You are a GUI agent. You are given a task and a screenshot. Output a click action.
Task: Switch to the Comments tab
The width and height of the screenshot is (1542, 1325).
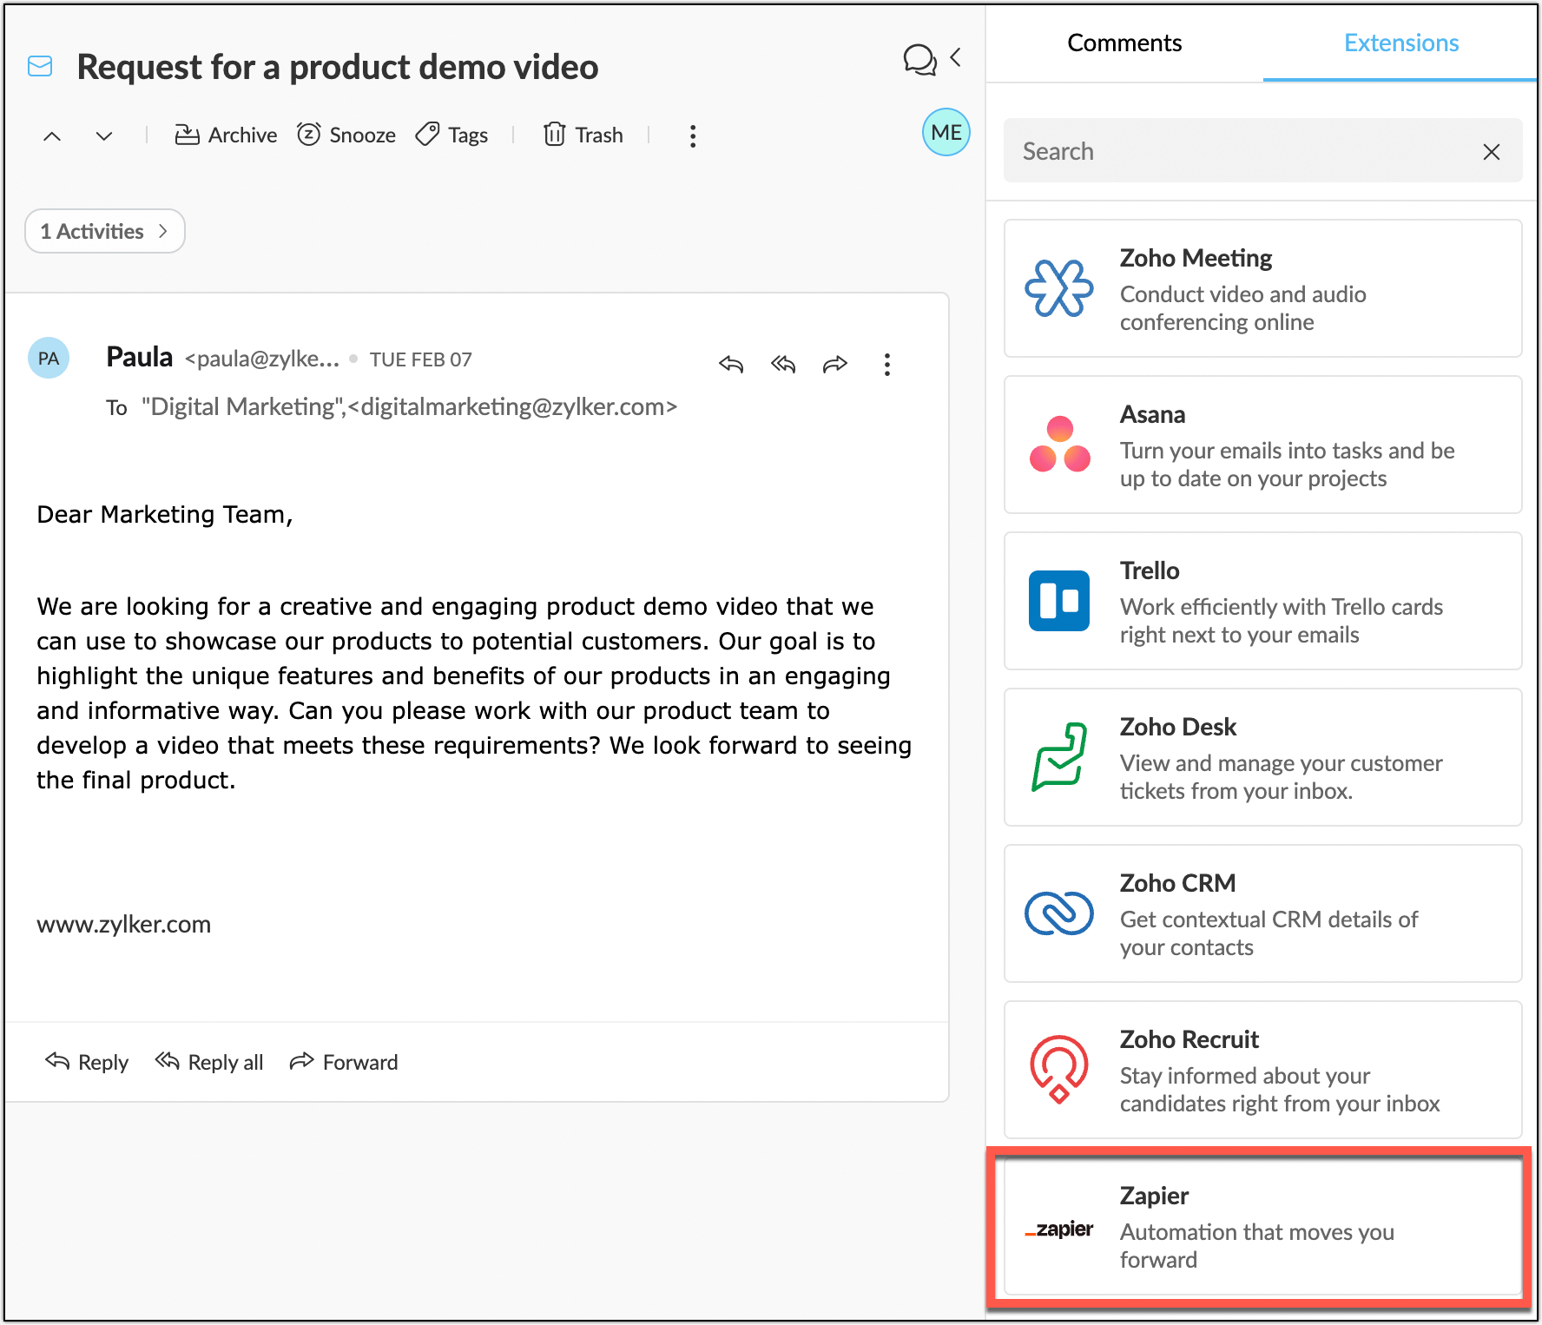coord(1124,43)
